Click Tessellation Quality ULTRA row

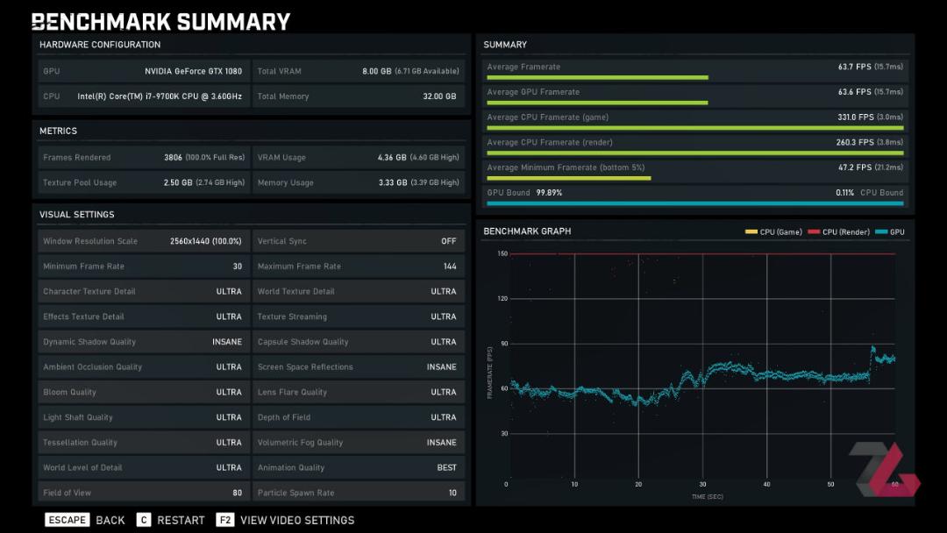pos(144,443)
